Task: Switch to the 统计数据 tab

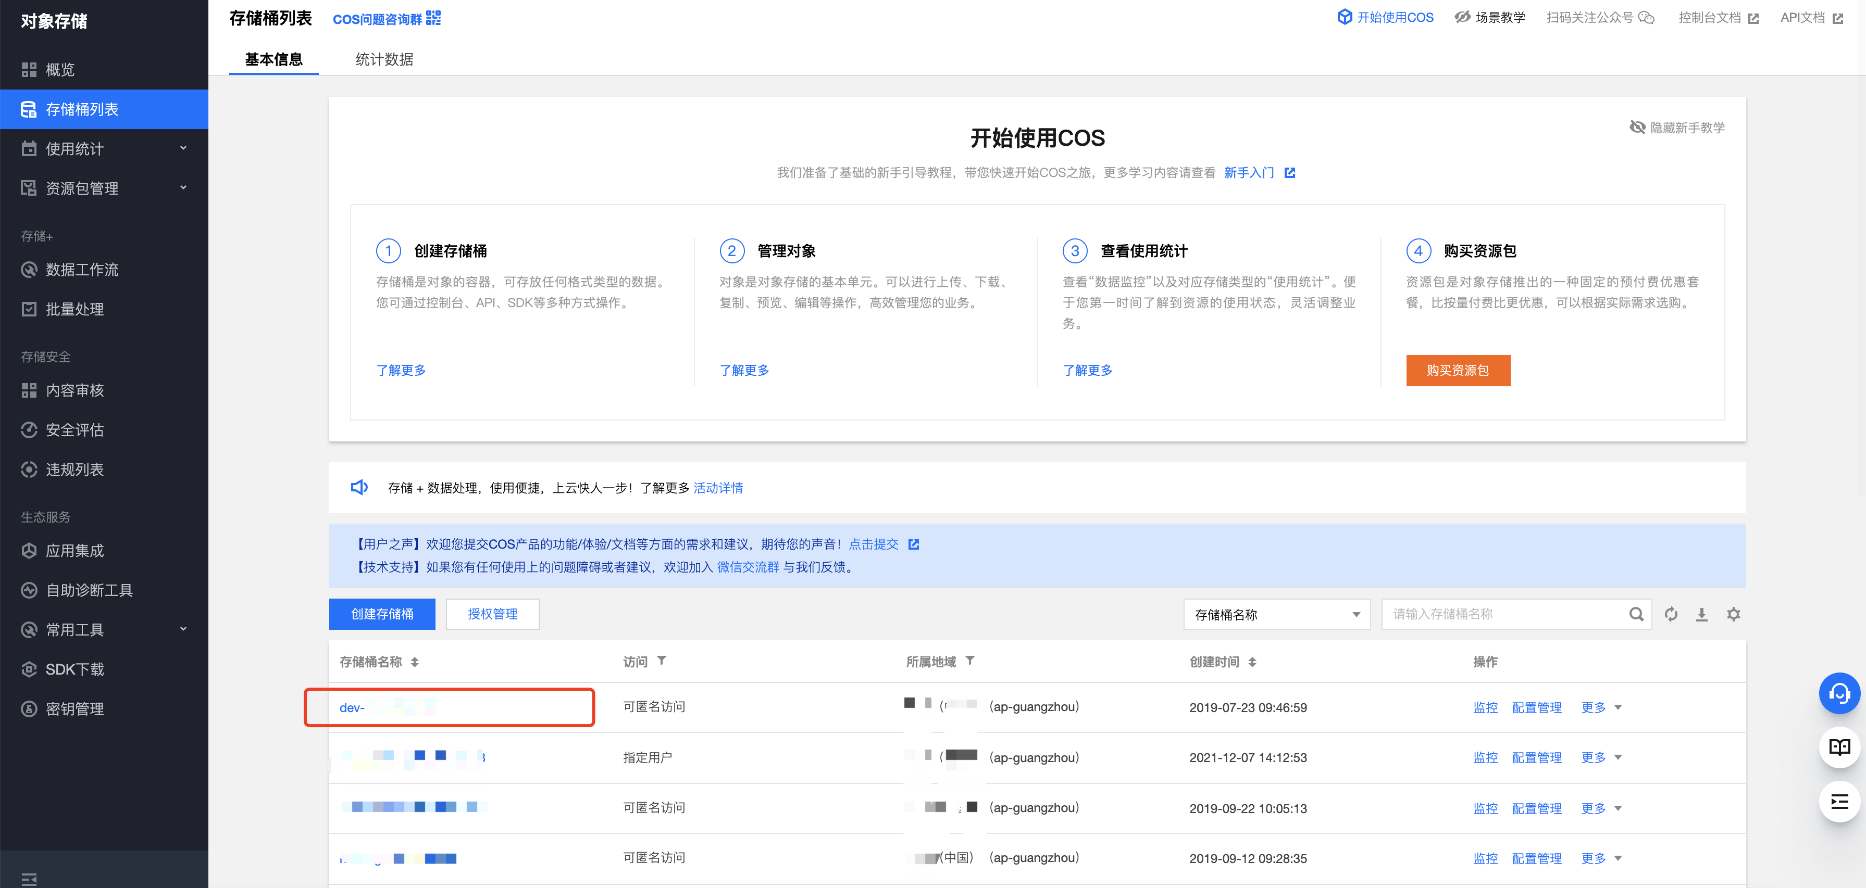Action: point(384,59)
